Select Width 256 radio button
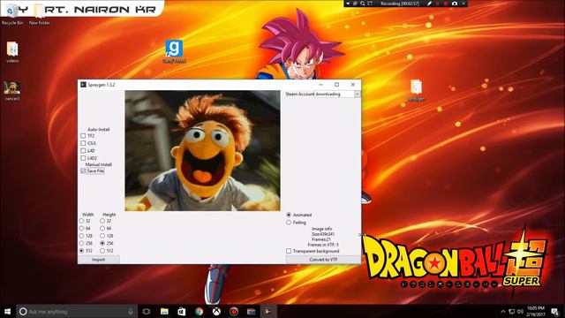This screenshot has height=318, width=565. (81, 243)
